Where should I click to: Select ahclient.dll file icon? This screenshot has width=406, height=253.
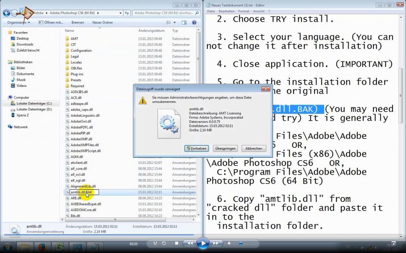coord(67,163)
